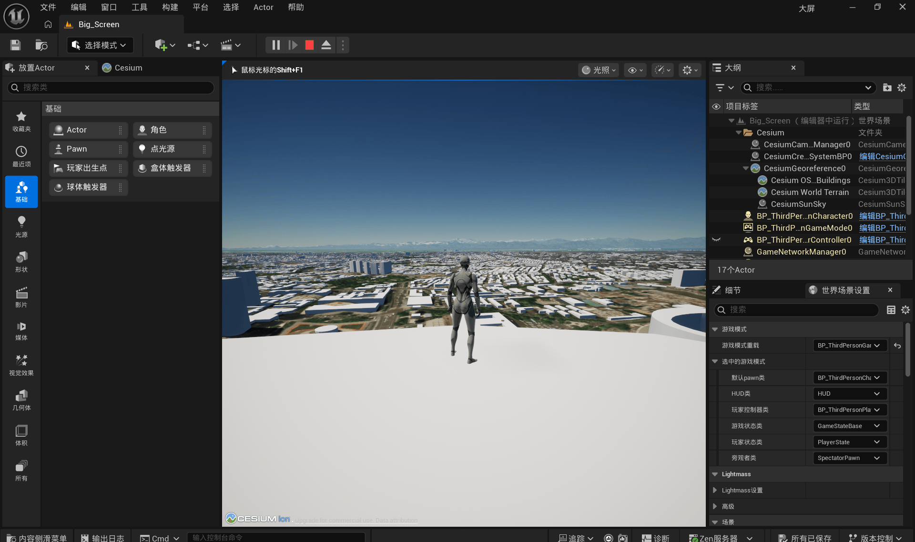This screenshot has height=542, width=915.
Task: Stop the play-in-editor simulation
Action: click(x=309, y=45)
